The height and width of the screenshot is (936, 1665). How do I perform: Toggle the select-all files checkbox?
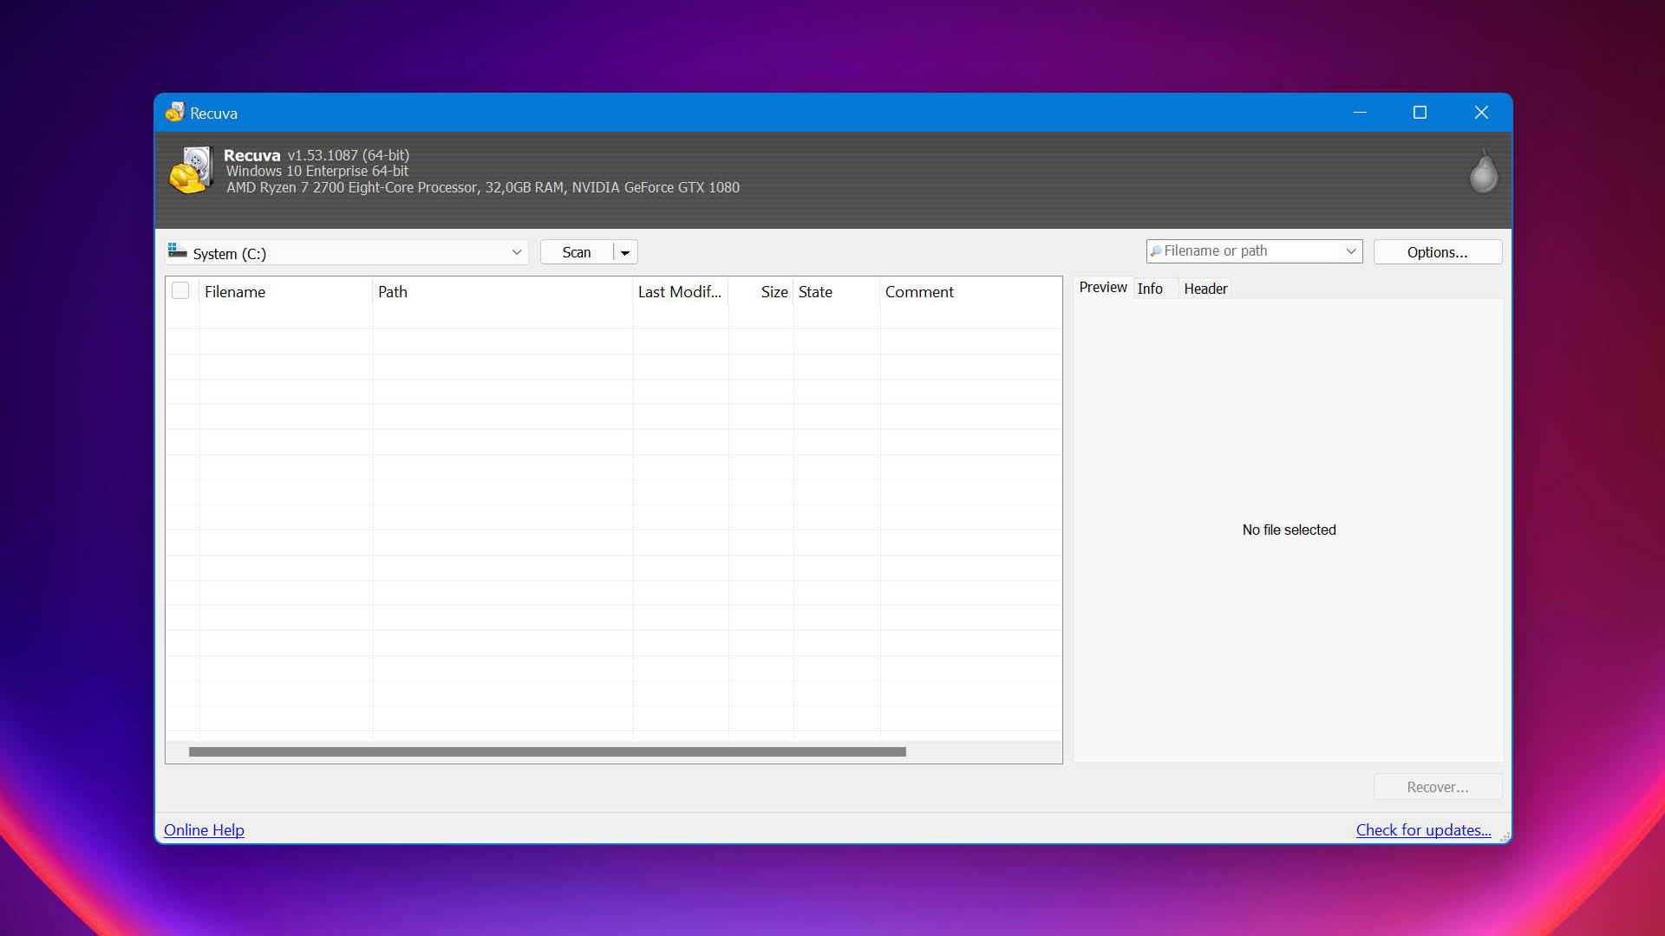pos(180,291)
